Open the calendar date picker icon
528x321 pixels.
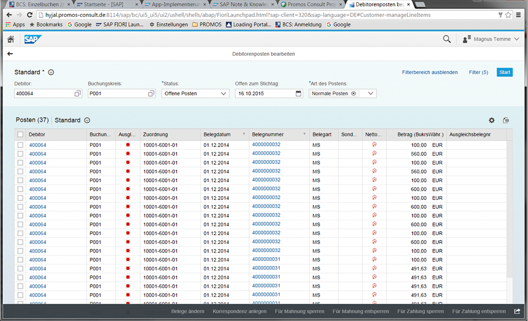(298, 93)
